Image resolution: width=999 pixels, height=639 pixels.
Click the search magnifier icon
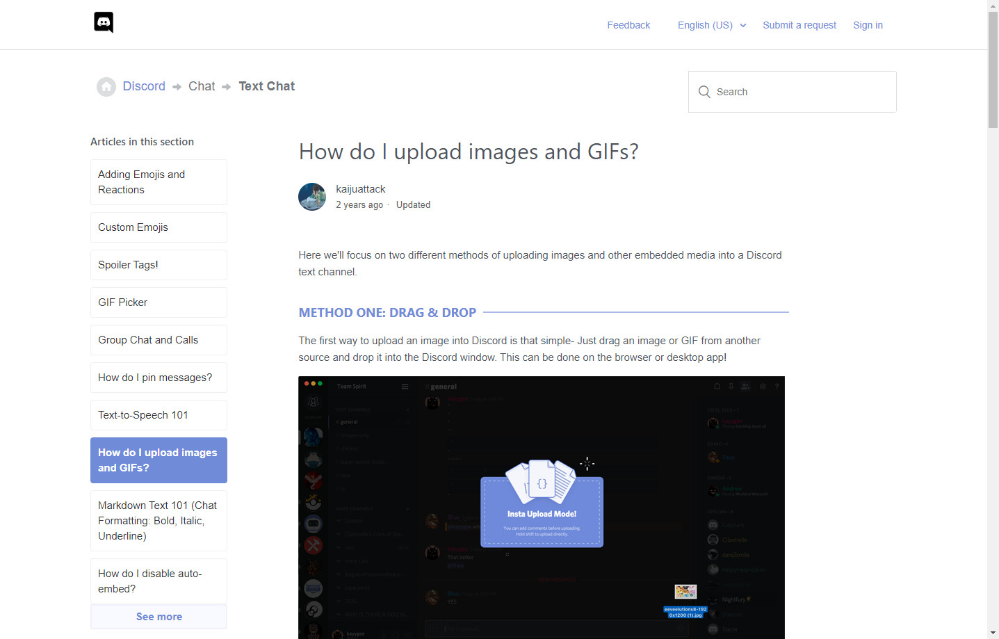point(704,92)
